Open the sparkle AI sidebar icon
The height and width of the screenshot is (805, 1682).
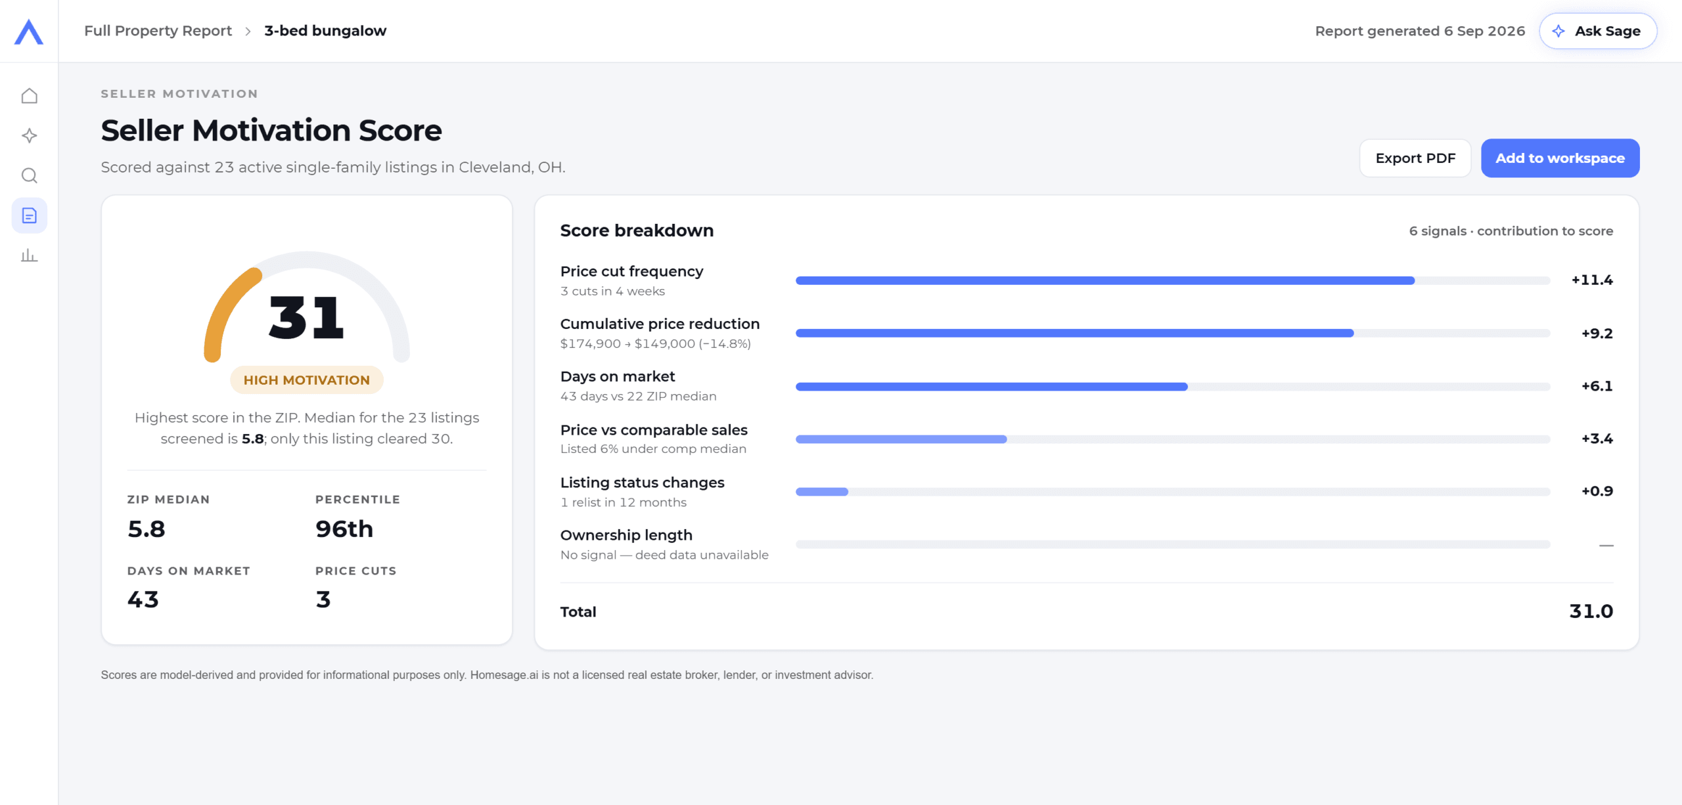coord(29,136)
